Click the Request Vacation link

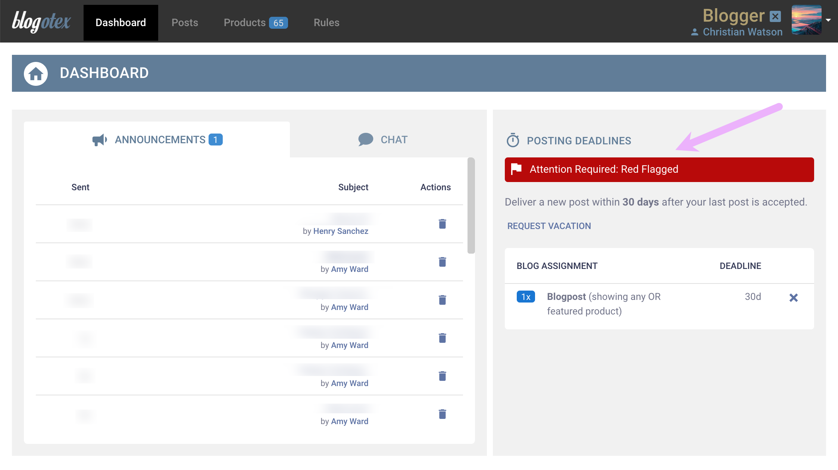(548, 226)
